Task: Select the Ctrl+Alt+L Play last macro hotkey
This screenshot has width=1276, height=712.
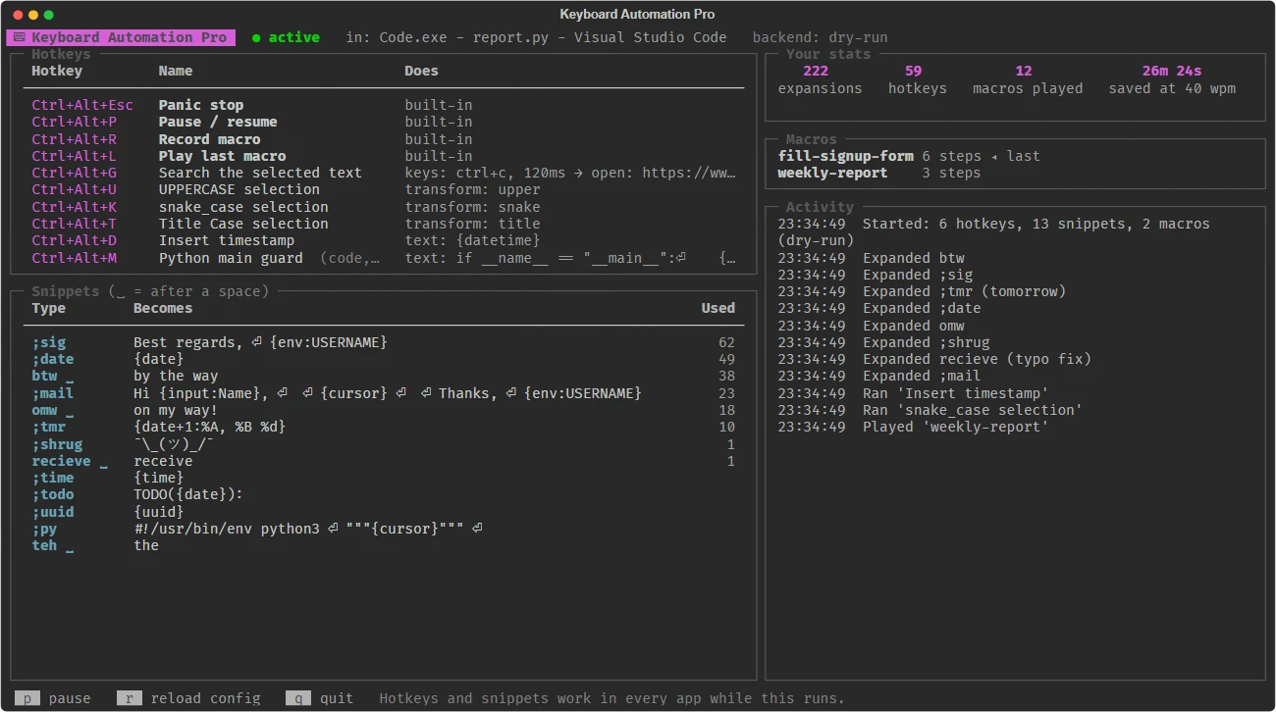Action: coord(384,156)
